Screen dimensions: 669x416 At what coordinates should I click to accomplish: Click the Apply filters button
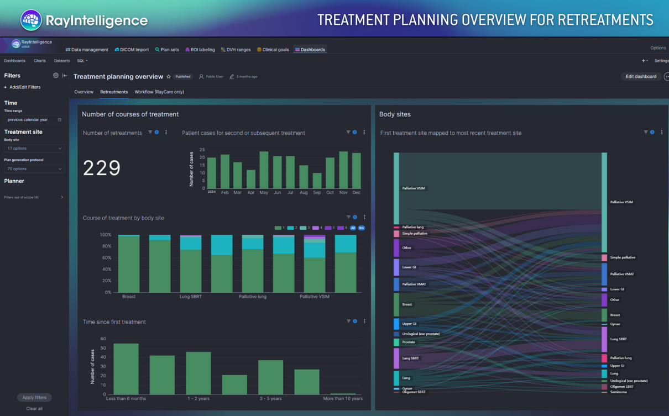click(x=34, y=397)
